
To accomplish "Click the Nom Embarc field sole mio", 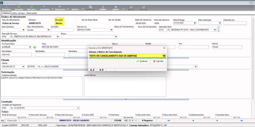I will click(17, 55).
